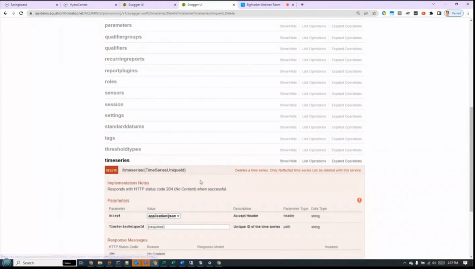Open the browser extensions puzzle icon

(x=431, y=13)
